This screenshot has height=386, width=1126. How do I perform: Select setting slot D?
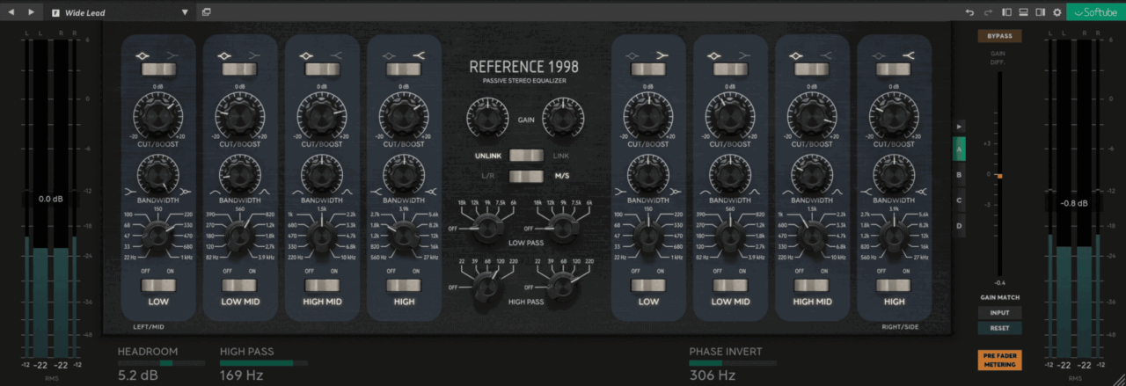point(960,226)
